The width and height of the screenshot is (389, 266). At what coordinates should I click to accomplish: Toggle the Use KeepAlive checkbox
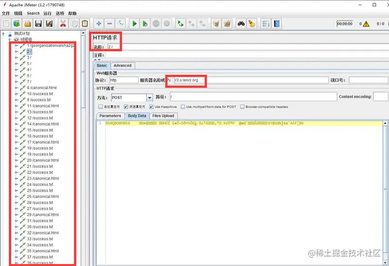tap(151, 107)
